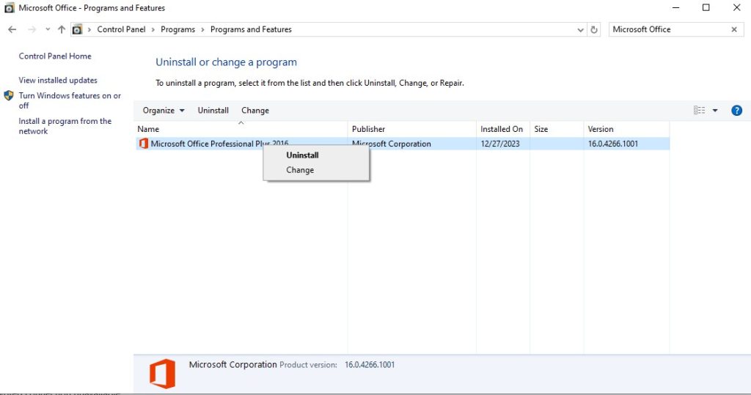
Task: Open help with the blue question icon
Action: click(736, 111)
